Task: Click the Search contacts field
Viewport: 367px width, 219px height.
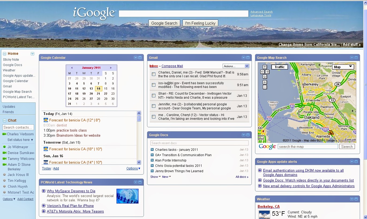Action: pos(18,128)
